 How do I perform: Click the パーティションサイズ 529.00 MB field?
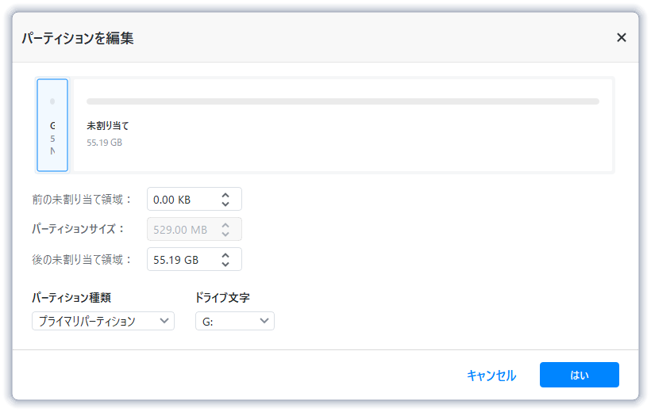tap(181, 229)
